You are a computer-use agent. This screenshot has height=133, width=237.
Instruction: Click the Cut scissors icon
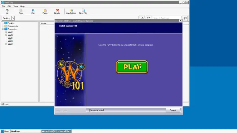pyautogui.click(x=33, y=11)
